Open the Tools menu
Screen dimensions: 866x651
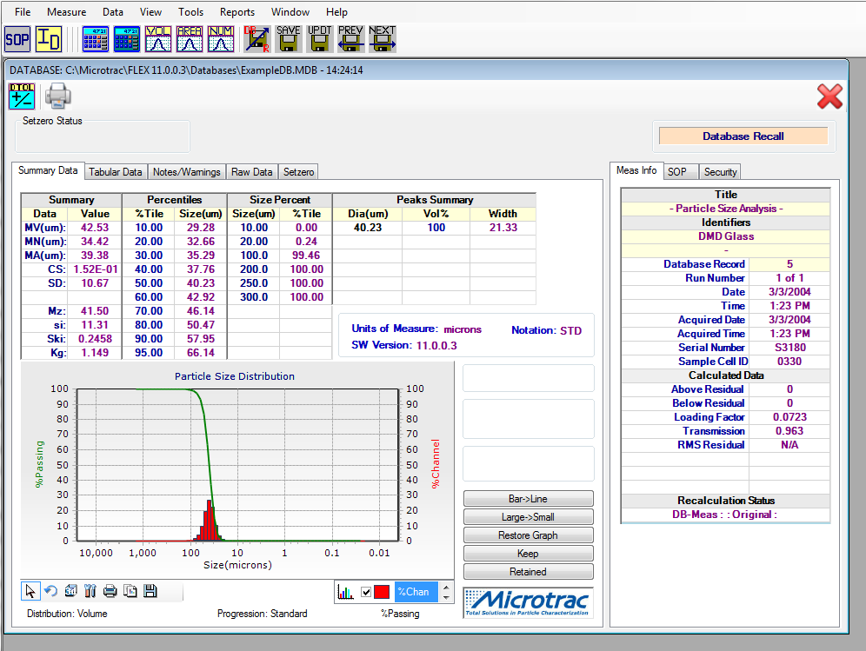point(190,11)
